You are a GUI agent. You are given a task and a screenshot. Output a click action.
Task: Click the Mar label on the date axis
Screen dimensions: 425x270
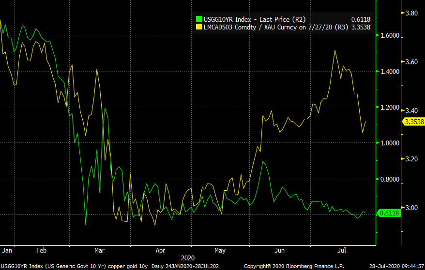pos(100,251)
